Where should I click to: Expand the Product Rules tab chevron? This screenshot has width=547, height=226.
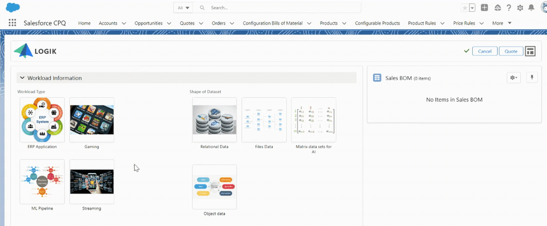[442, 23]
